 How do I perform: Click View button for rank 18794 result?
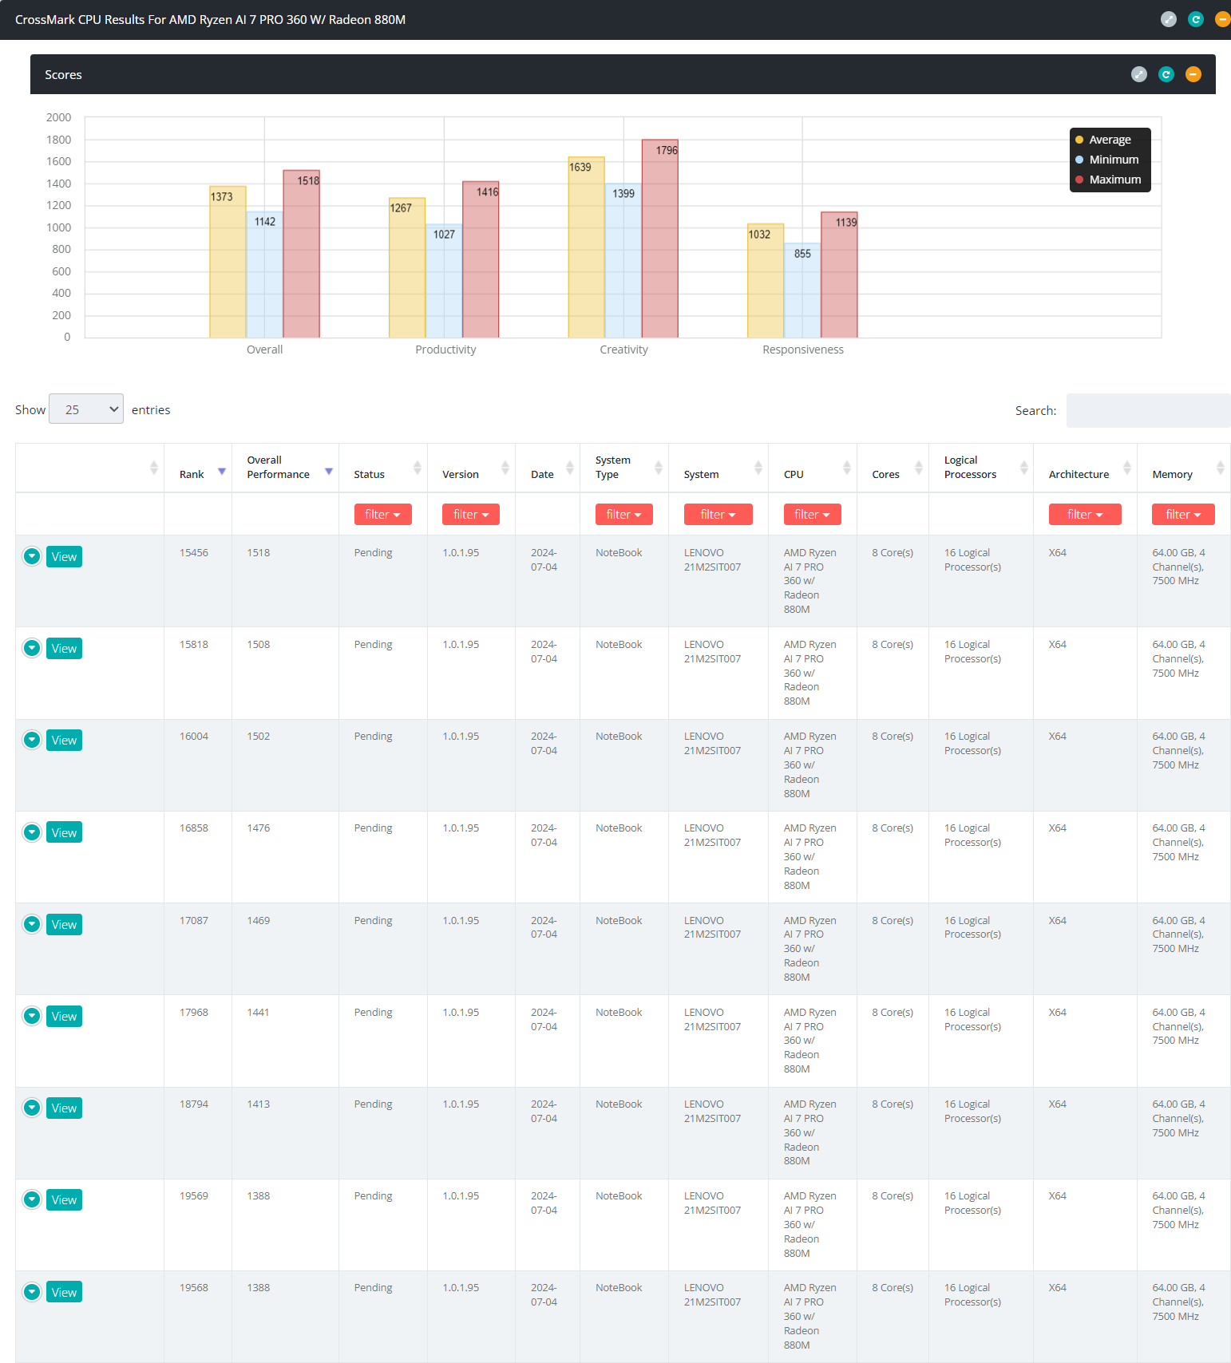tap(64, 1108)
